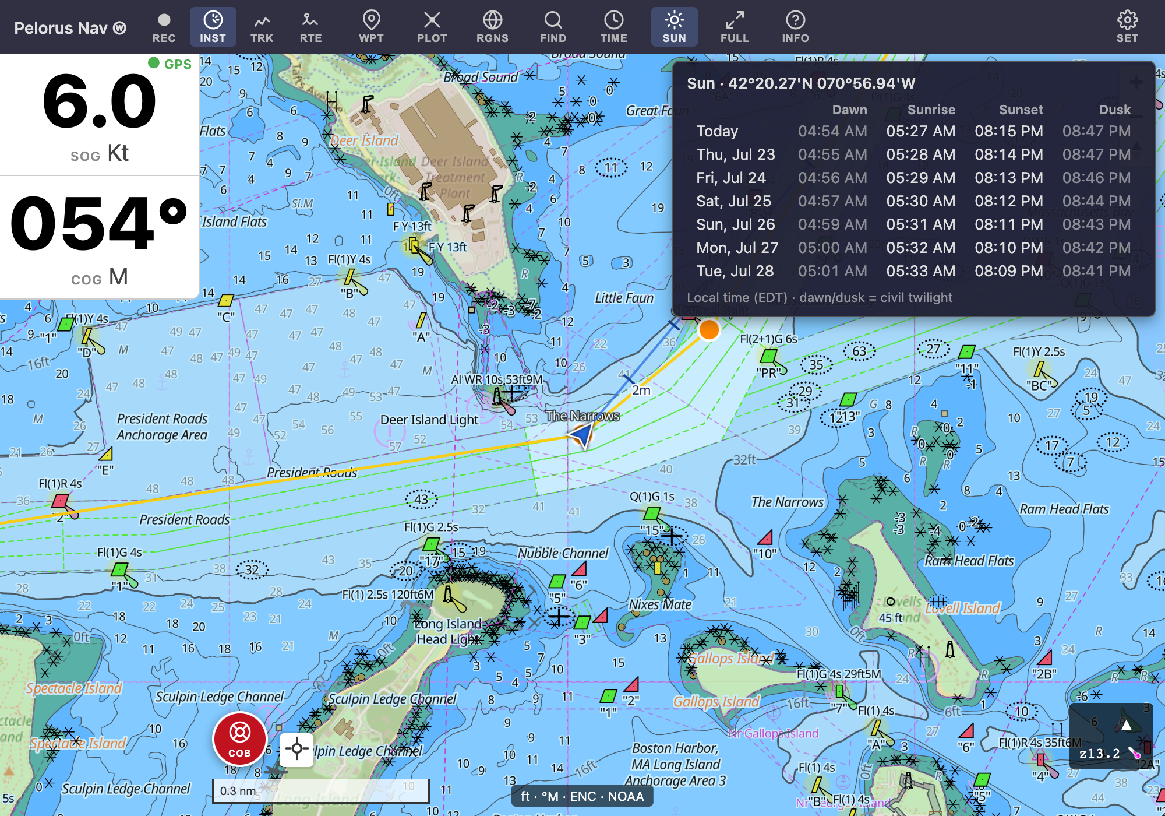Click the ft · °M · ENC · NOAA units bar
The width and height of the screenshot is (1165, 816).
(582, 796)
